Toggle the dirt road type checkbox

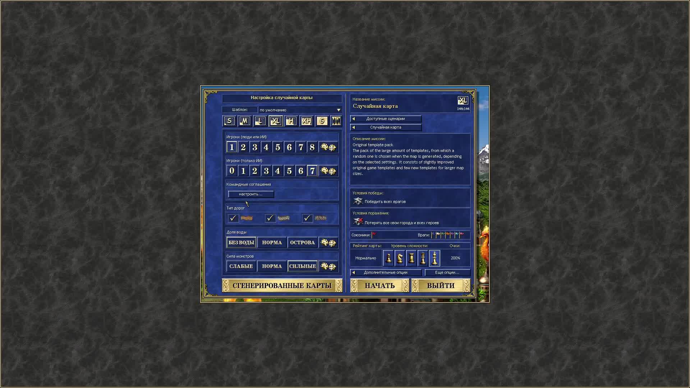point(233,218)
